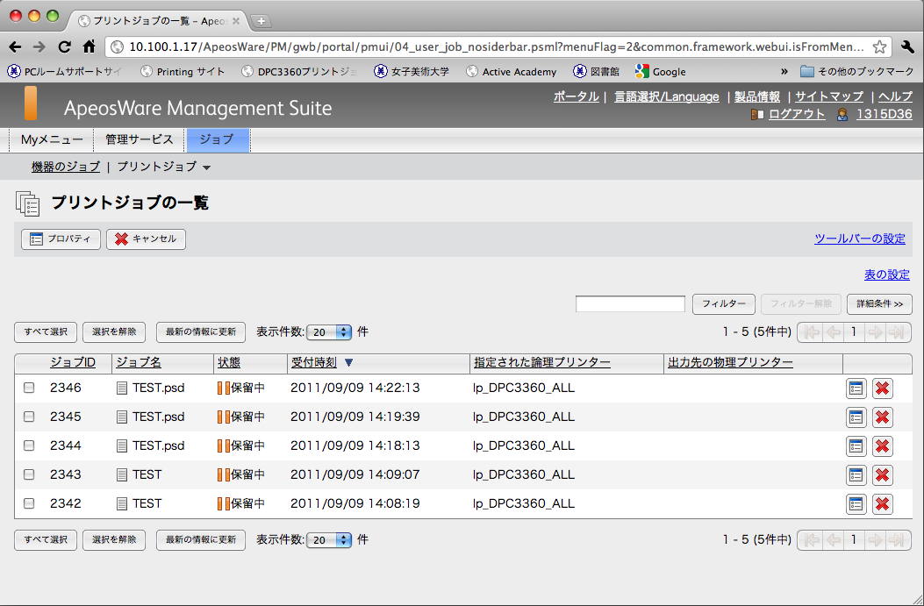Image resolution: width=924 pixels, height=606 pixels.
Task: Click Chrome wrench settings icon
Action: tap(907, 46)
